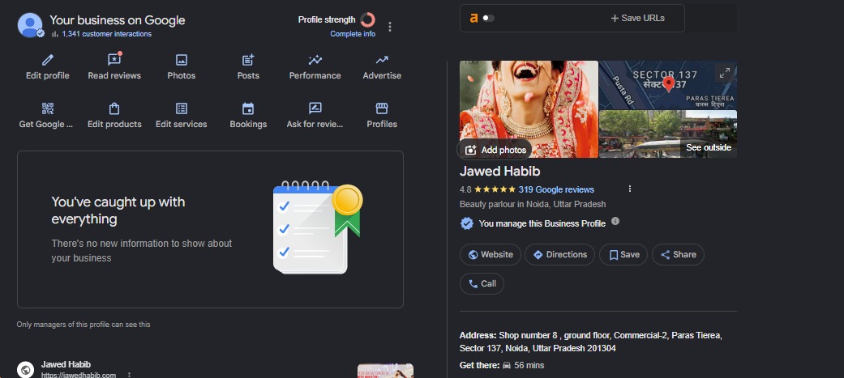View the Performance sparkle chart icon
This screenshot has height=378, width=844.
coord(315,60)
